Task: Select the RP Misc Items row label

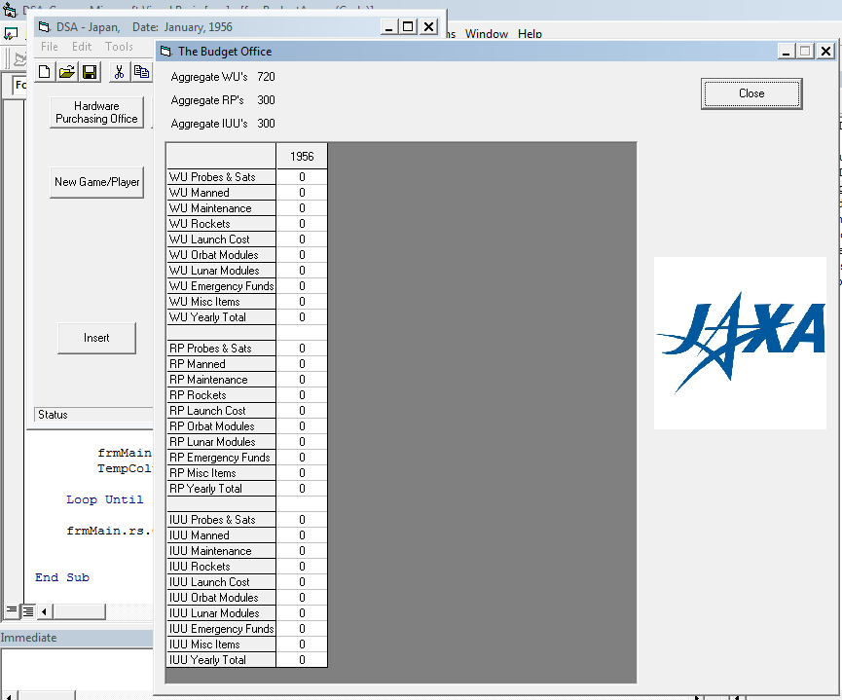Action: pyautogui.click(x=221, y=473)
